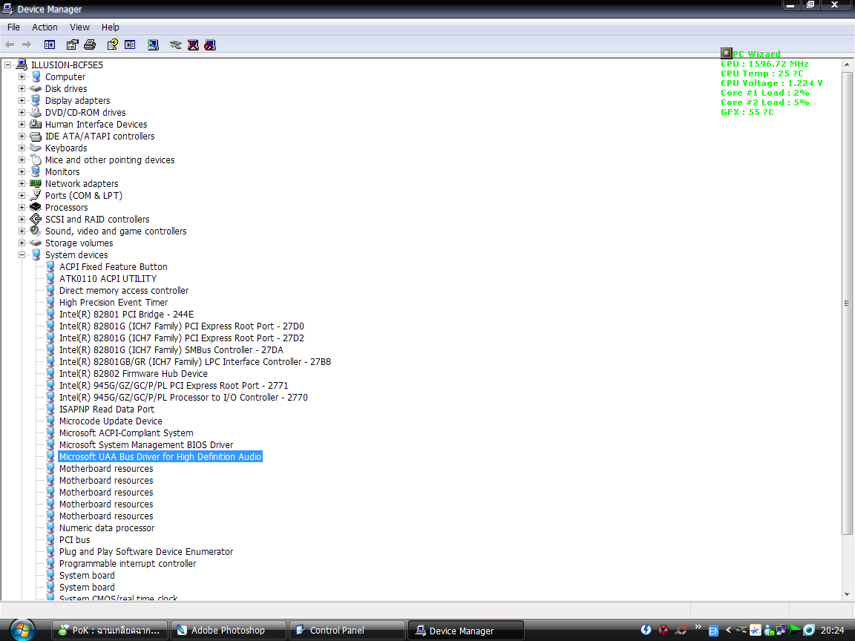Expand the Network adapters category

click(x=22, y=184)
